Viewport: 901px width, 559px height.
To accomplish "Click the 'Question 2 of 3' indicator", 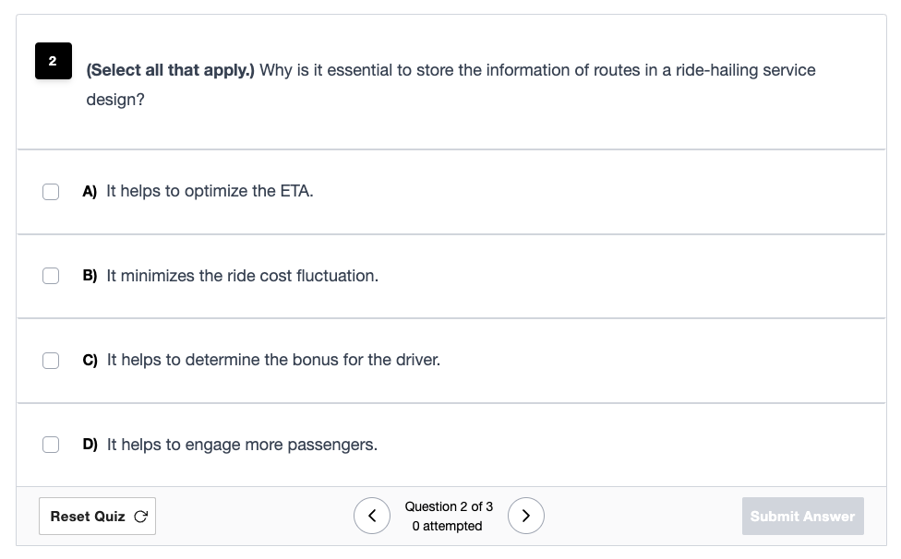I will (449, 506).
